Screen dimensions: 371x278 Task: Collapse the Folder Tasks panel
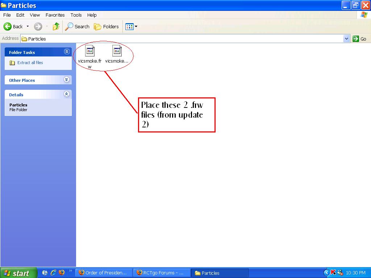[67, 52]
